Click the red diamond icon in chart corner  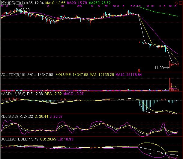[176, 3]
